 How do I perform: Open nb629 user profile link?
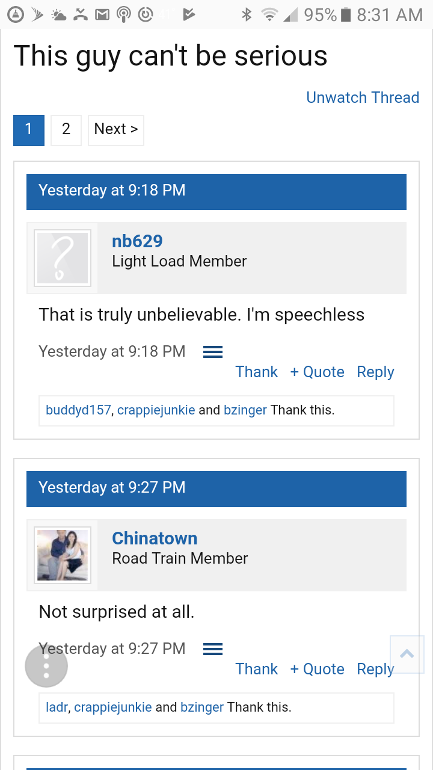(137, 241)
